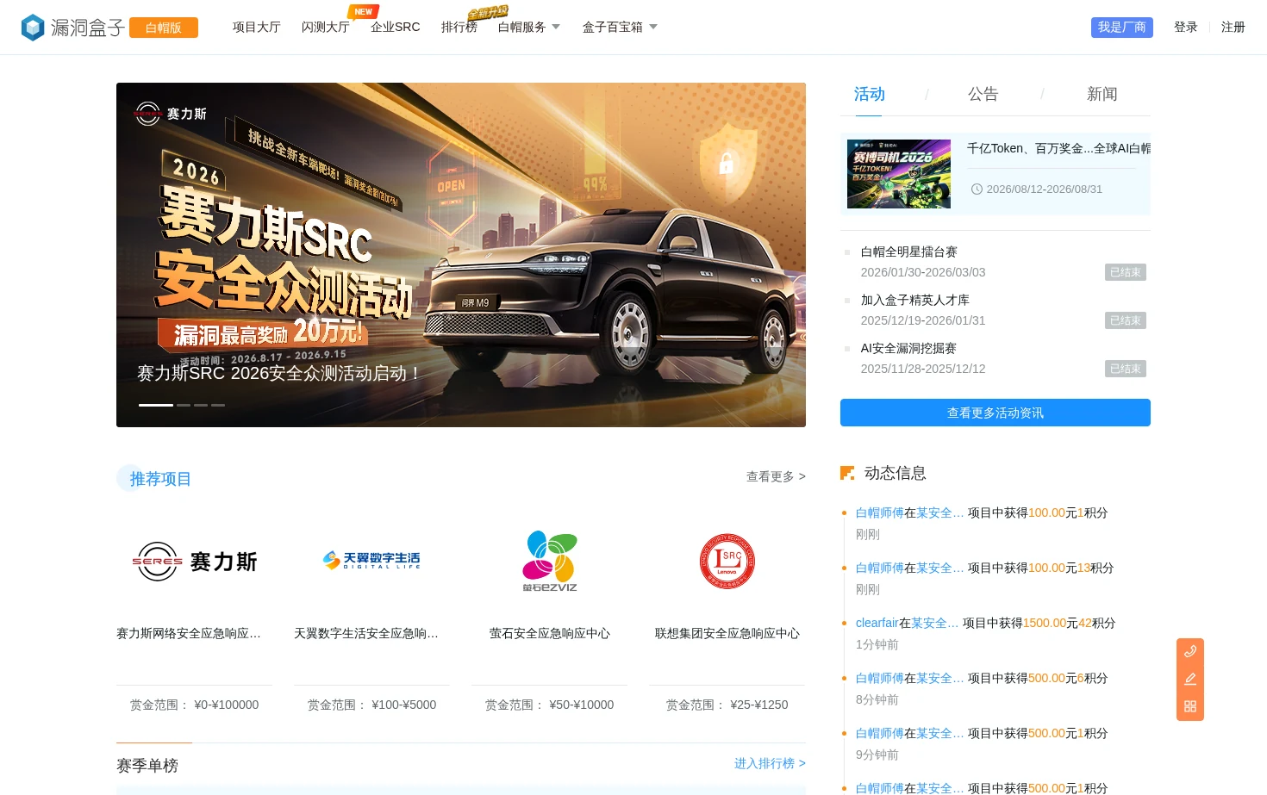Open the 闪测大厅 menu item
1267x795 pixels.
(x=326, y=27)
